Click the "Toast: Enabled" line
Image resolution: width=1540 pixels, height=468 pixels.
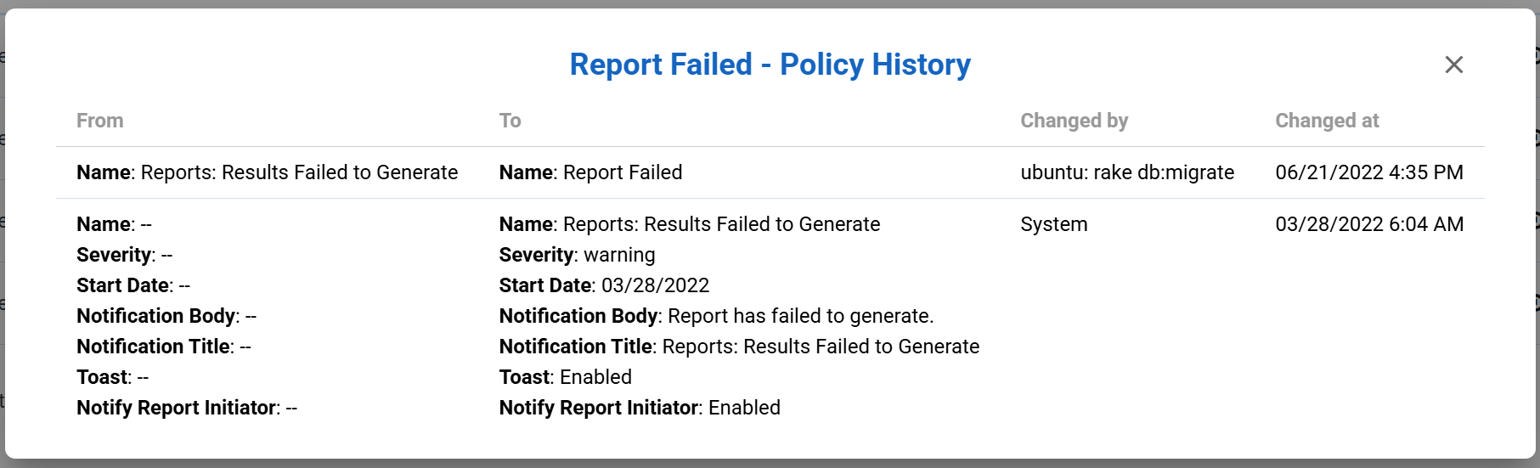(x=565, y=377)
